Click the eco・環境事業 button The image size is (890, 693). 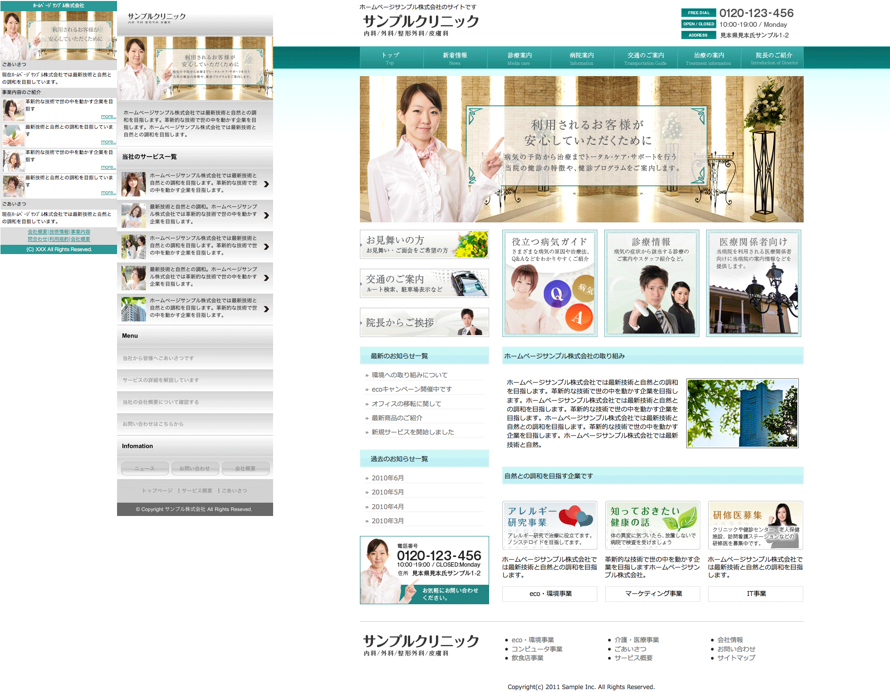click(550, 594)
